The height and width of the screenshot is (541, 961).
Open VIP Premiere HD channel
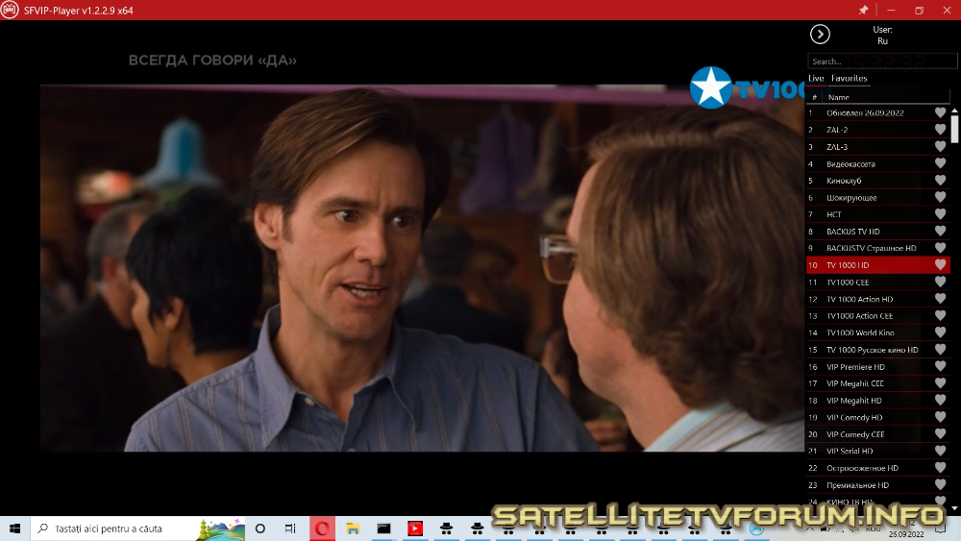click(x=877, y=366)
